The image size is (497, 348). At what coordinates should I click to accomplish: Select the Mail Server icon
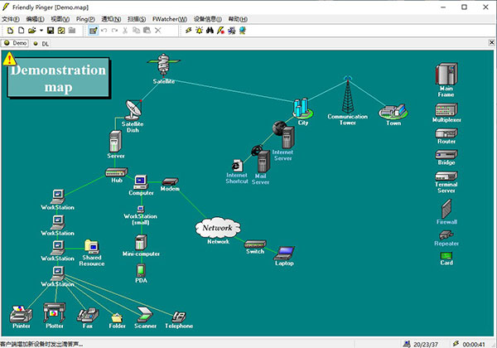point(261,159)
